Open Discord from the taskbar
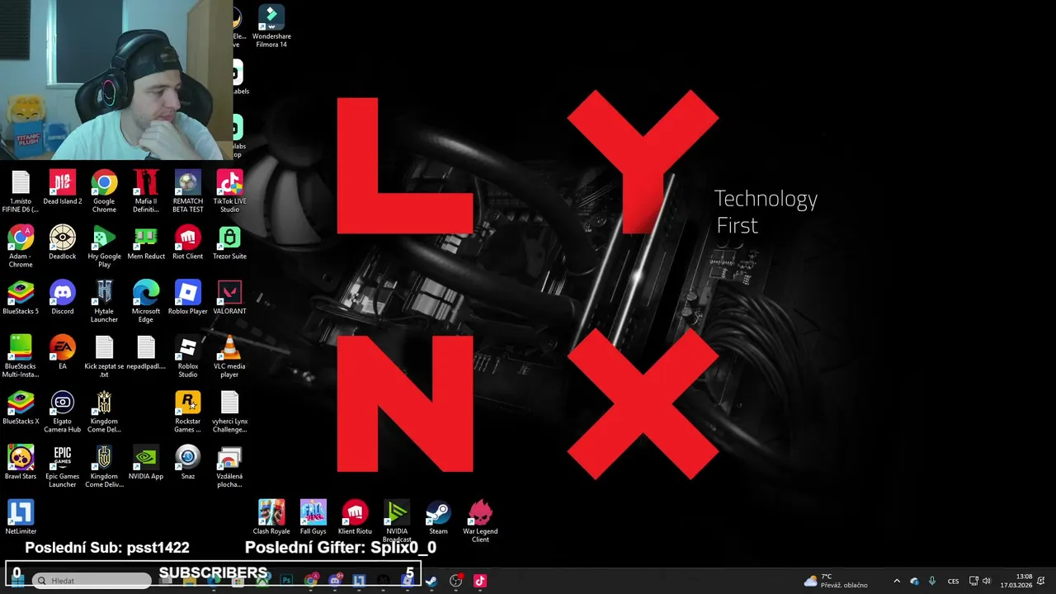Viewport: 1056px width, 594px height. pyautogui.click(x=335, y=581)
